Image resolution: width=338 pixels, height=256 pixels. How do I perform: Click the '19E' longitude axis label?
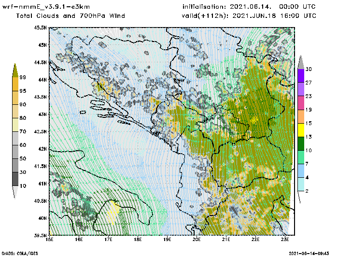point(167,240)
